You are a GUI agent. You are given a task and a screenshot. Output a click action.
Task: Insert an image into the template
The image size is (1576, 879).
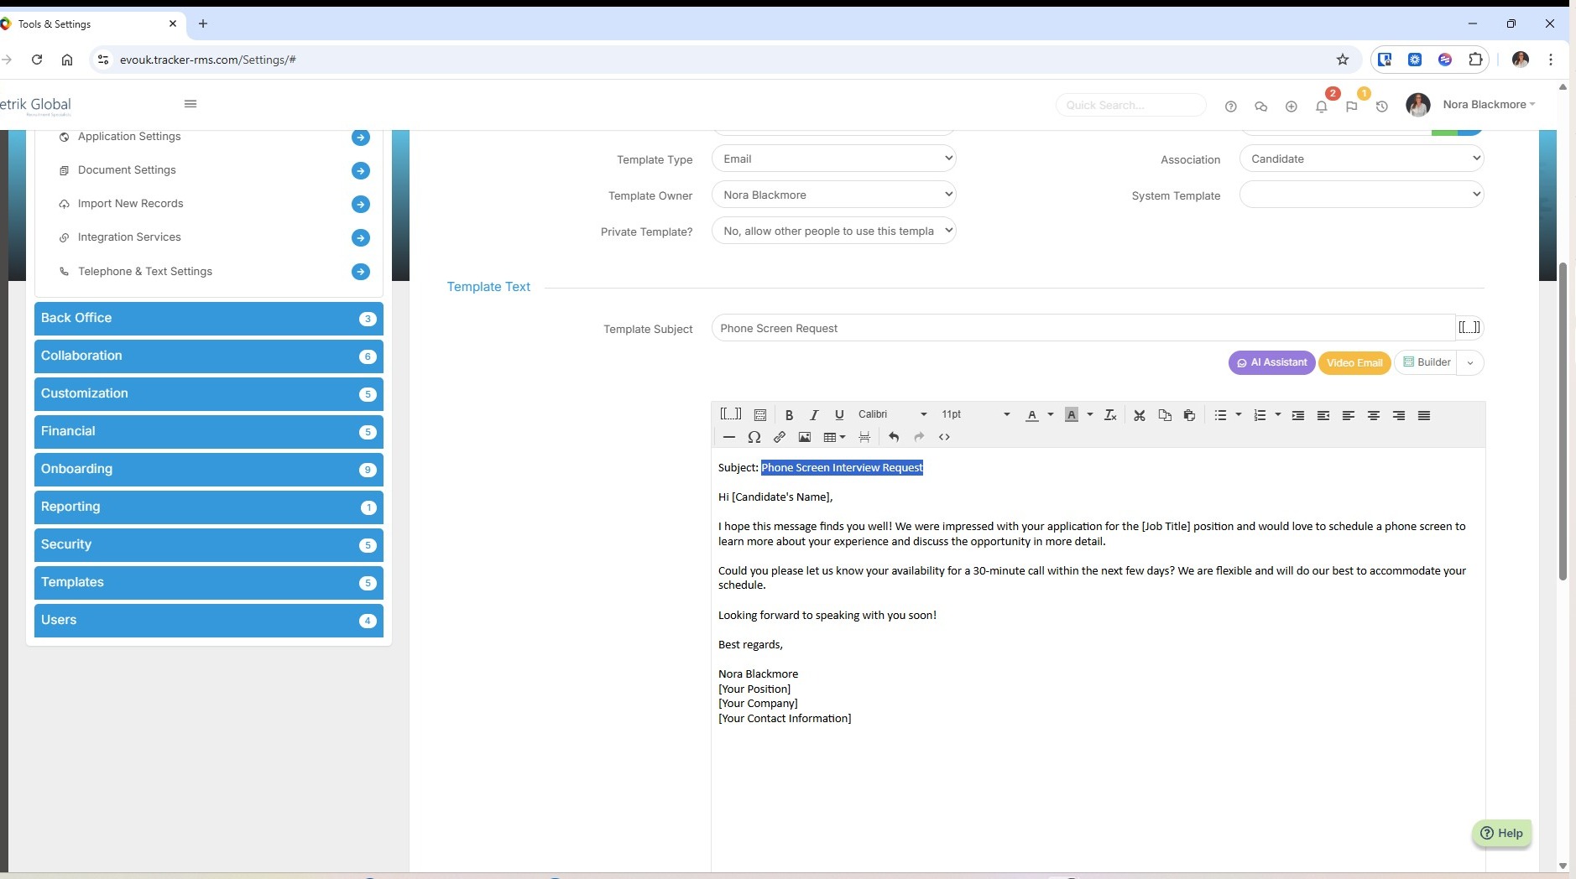(805, 437)
